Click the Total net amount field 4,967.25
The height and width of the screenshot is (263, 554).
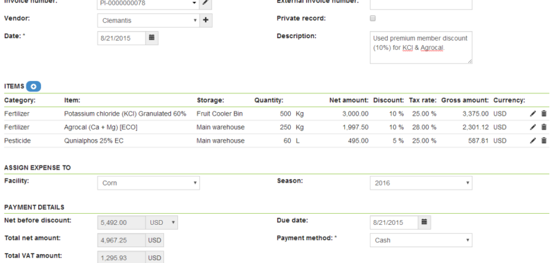pos(122,240)
